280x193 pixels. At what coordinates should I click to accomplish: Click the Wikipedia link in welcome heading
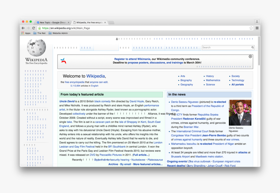click(96, 76)
